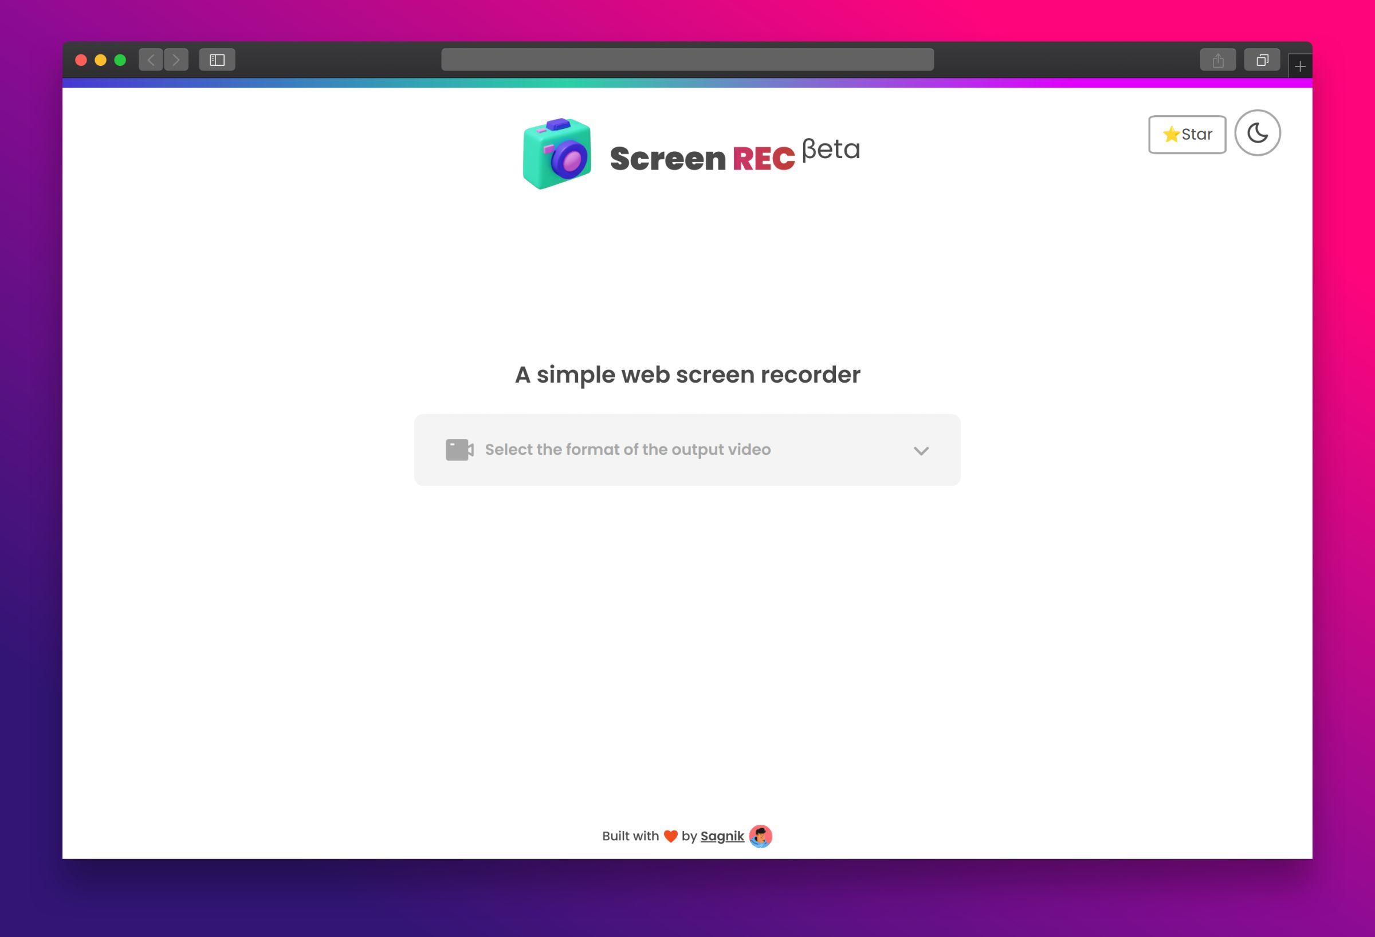Click the sidebar toggle icon in the browser
Image resolution: width=1375 pixels, height=937 pixels.
(217, 59)
